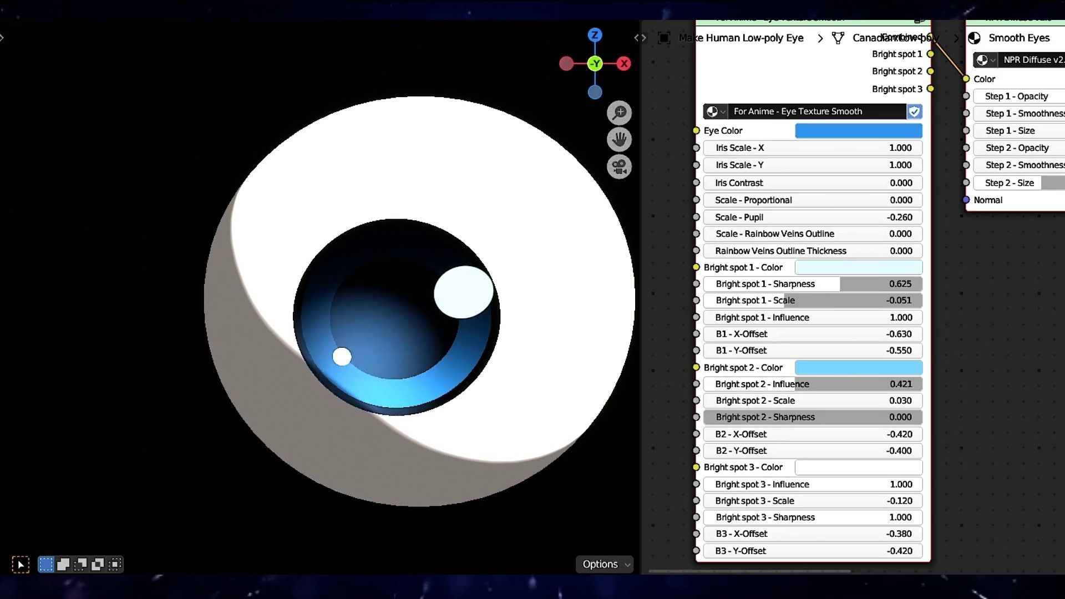Click the Bright spot 3 - Influence field
The width and height of the screenshot is (1065, 599).
(x=813, y=485)
